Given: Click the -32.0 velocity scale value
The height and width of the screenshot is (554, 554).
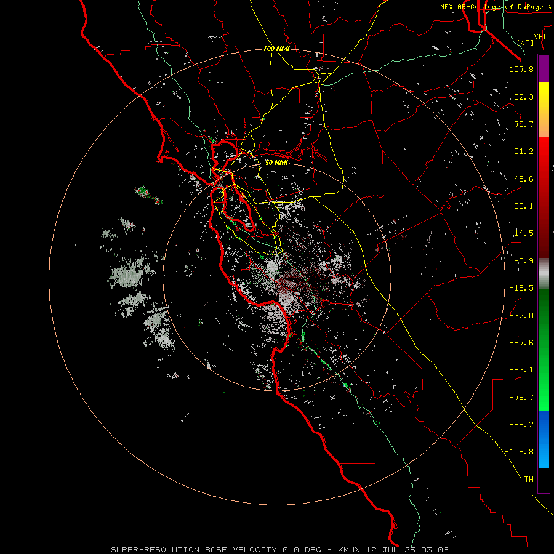Looking at the screenshot, I should 521,316.
